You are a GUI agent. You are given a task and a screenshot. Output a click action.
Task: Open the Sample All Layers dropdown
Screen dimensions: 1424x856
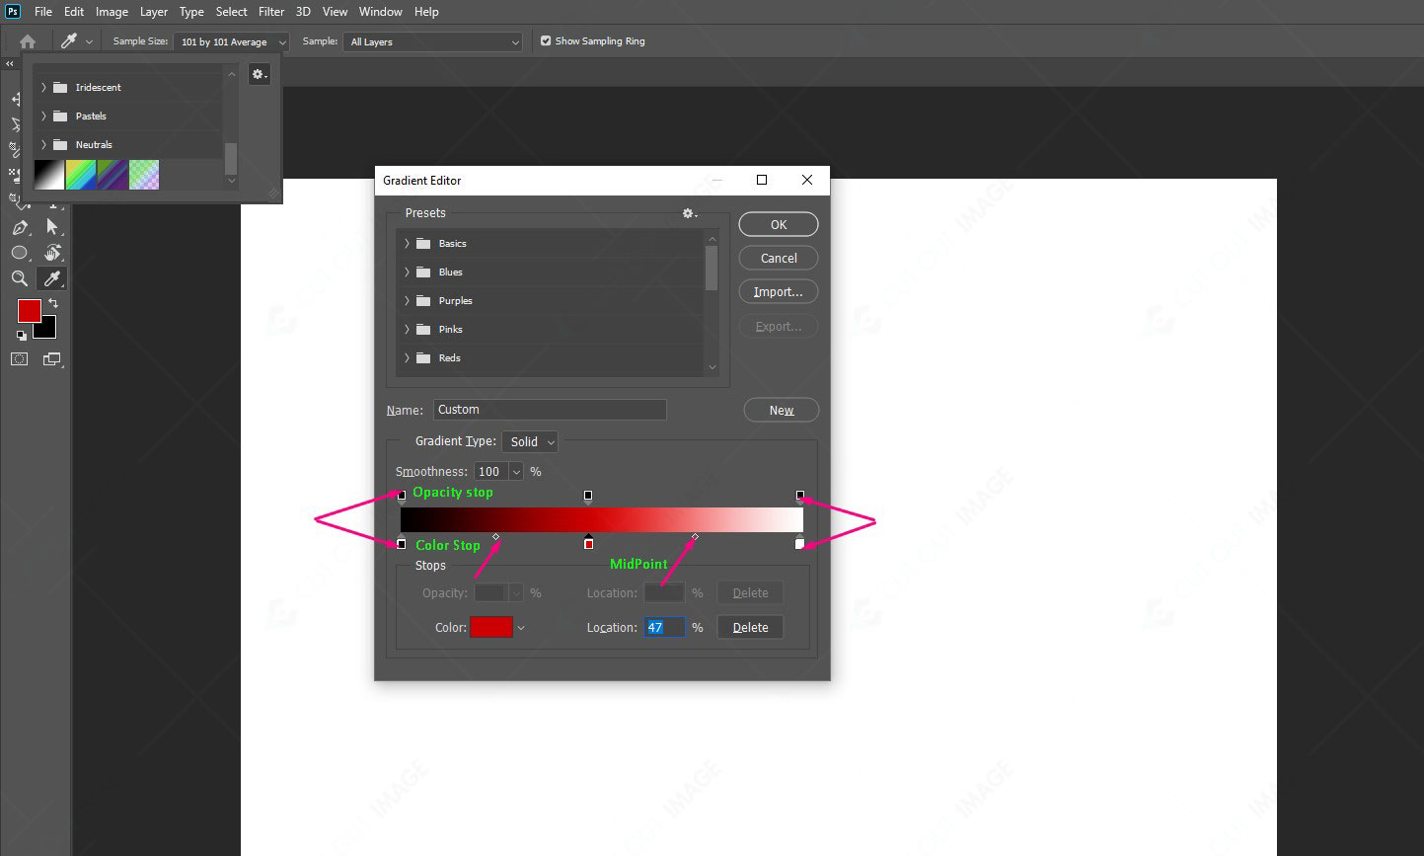point(432,41)
